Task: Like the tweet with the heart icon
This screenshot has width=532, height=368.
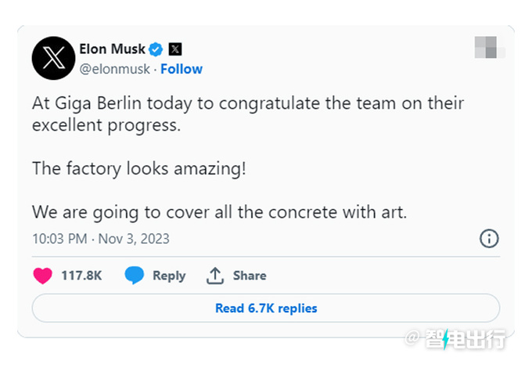Action: point(43,276)
